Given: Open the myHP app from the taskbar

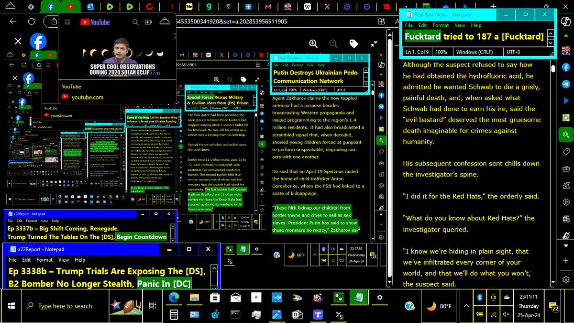Looking at the screenshot, I should [x=277, y=299].
